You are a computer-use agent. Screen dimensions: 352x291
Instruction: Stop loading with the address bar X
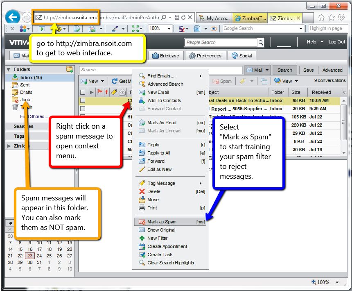click(190, 17)
